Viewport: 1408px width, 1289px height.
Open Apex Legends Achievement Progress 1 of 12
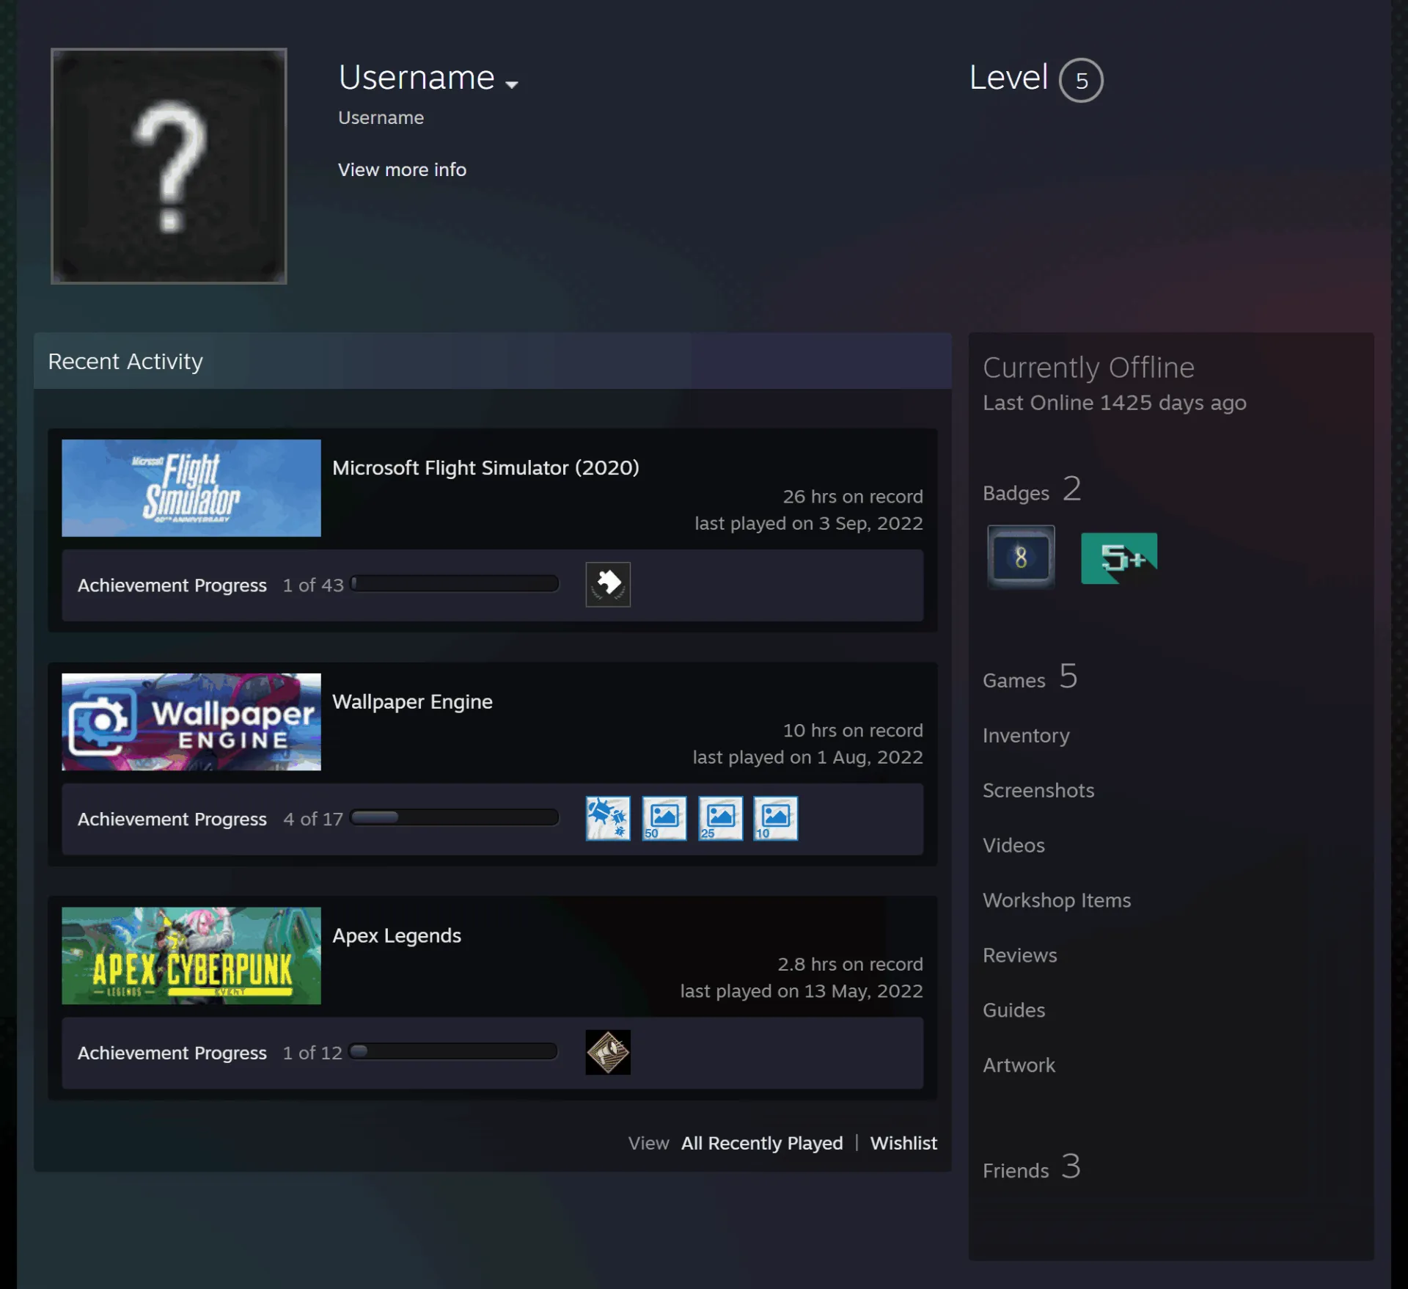pos(210,1053)
